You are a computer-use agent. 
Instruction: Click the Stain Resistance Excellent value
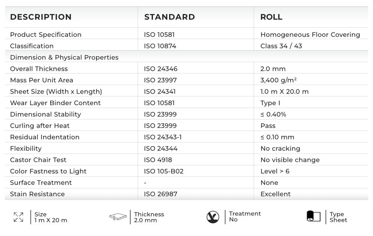pos(276,194)
